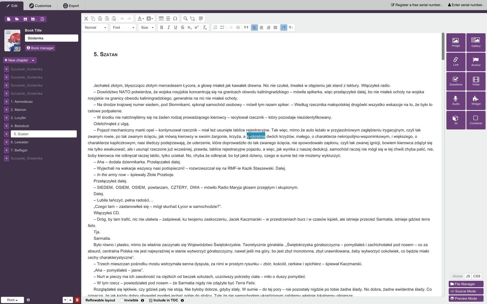The height and width of the screenshot is (304, 487).
Task: Insert a table
Action: pos(161,19)
